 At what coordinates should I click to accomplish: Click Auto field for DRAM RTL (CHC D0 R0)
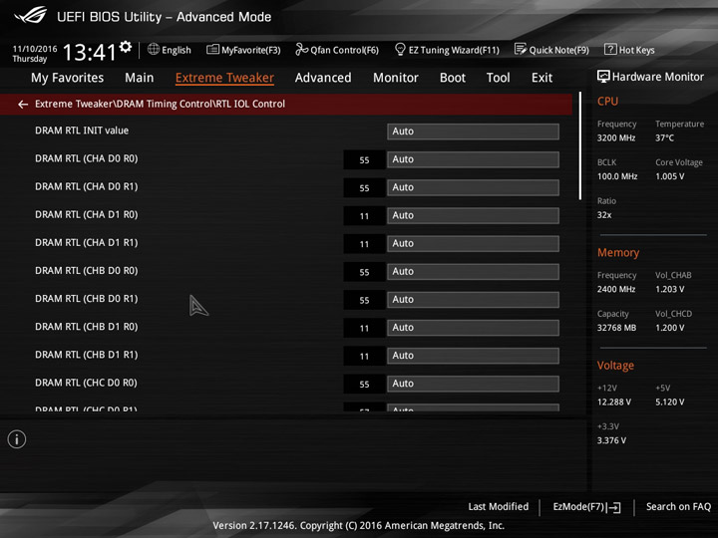[473, 384]
